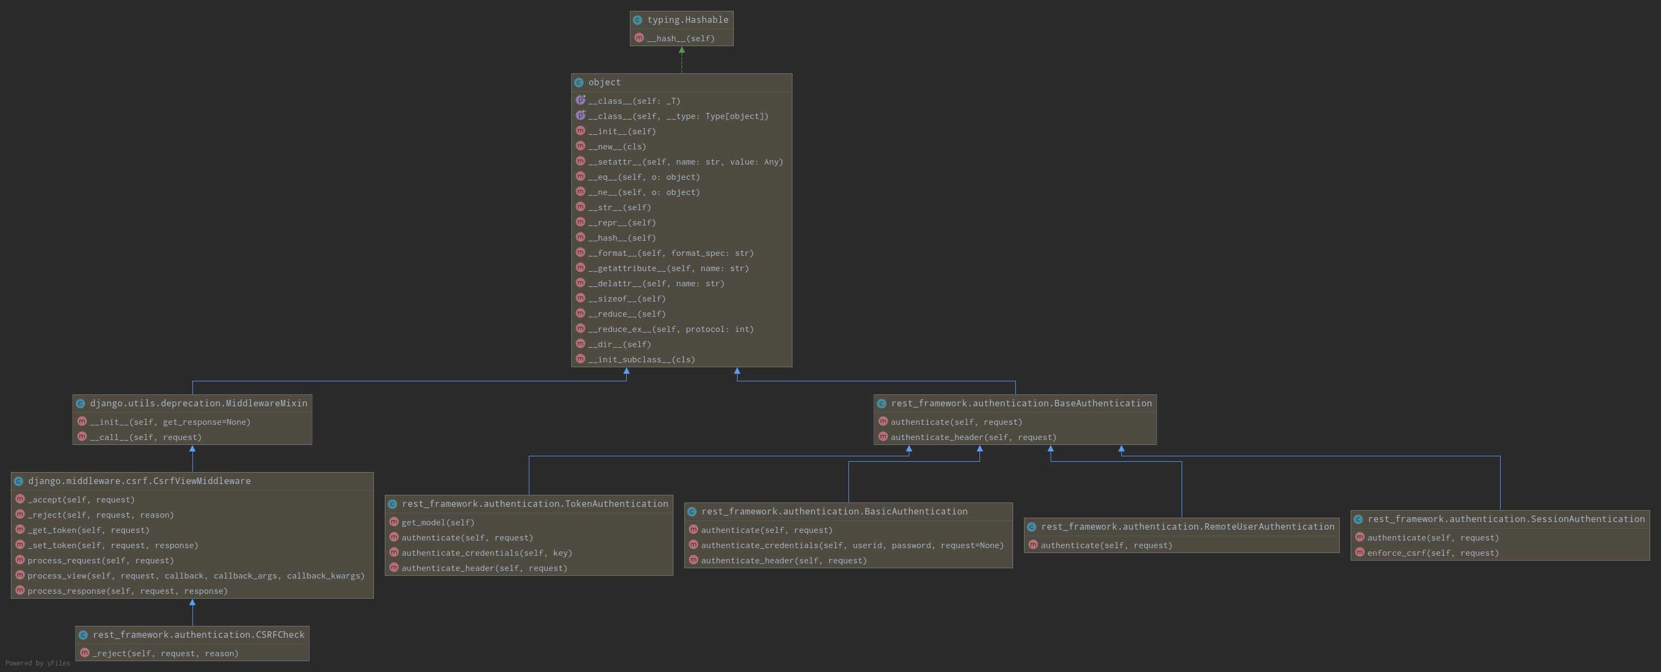The image size is (1661, 672).
Task: Click the TokenAuthentication class icon
Action: (x=392, y=504)
